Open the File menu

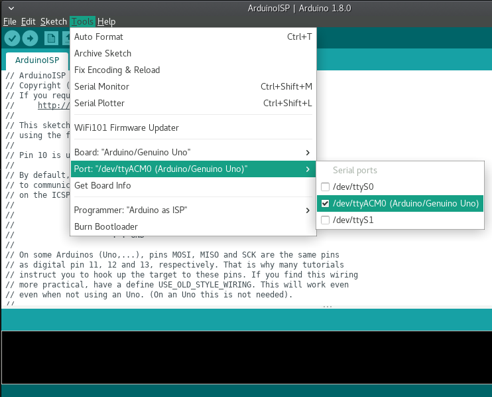10,22
